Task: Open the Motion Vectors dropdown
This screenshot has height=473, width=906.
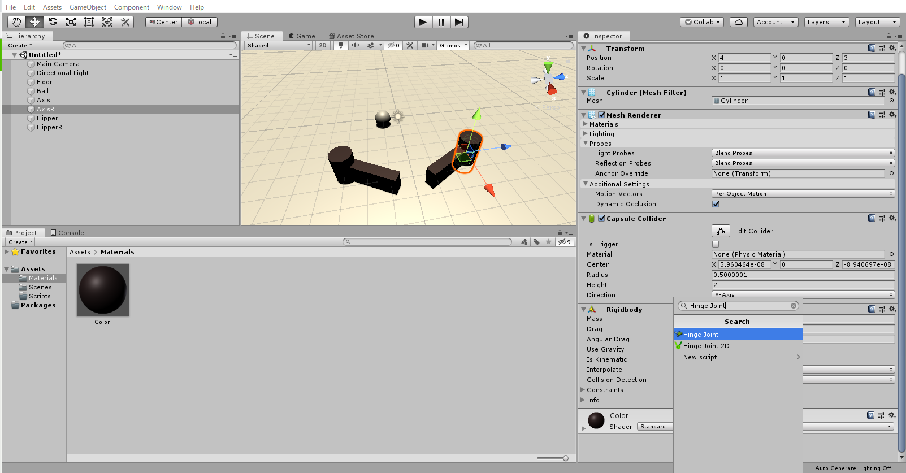Action: [803, 194]
